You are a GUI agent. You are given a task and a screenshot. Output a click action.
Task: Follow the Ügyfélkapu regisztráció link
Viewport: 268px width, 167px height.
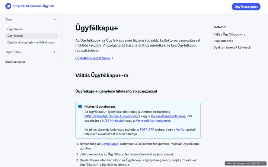coord(93,58)
